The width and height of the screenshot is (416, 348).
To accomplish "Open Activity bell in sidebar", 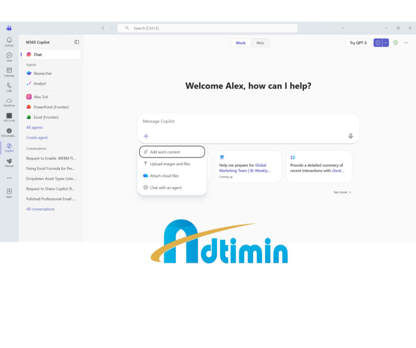I will click(x=9, y=41).
